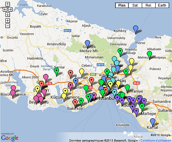The height and width of the screenshot is (142, 172).
Task: Open Conditions d'utilisation link
Action: 156,140
